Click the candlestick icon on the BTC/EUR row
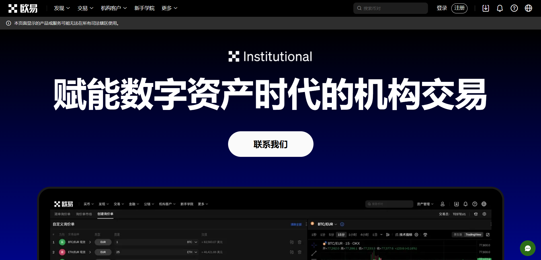541x260 pixels. click(292, 242)
